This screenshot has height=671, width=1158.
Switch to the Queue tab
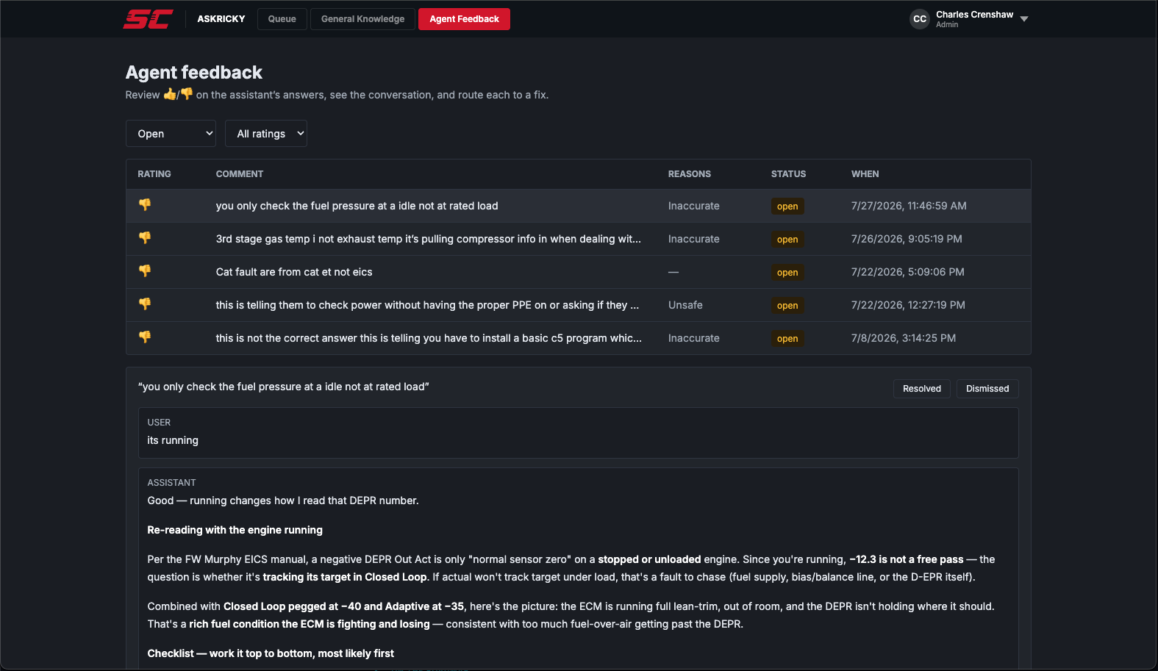click(x=282, y=19)
